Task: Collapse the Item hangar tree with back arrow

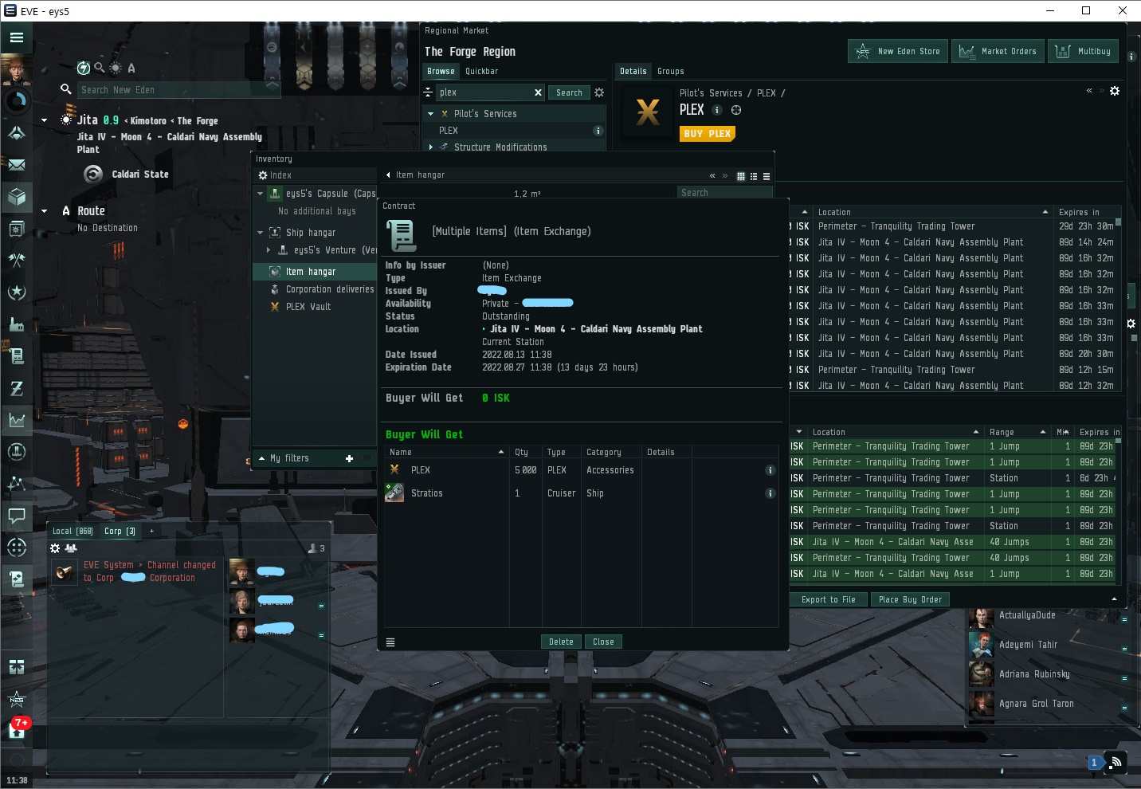Action: click(388, 175)
